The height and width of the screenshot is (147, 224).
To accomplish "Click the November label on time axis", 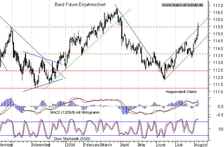I will pos(41,145).
